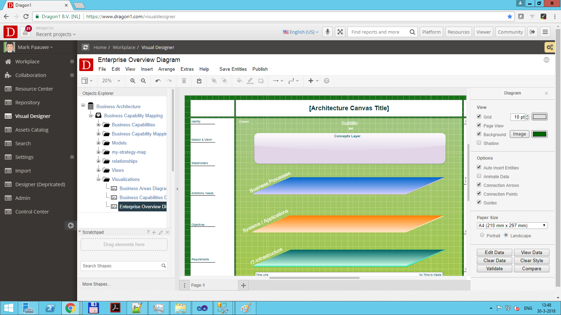This screenshot has width=561, height=315.
Task: Click the zoom in magnifier icon
Action: coord(133,81)
